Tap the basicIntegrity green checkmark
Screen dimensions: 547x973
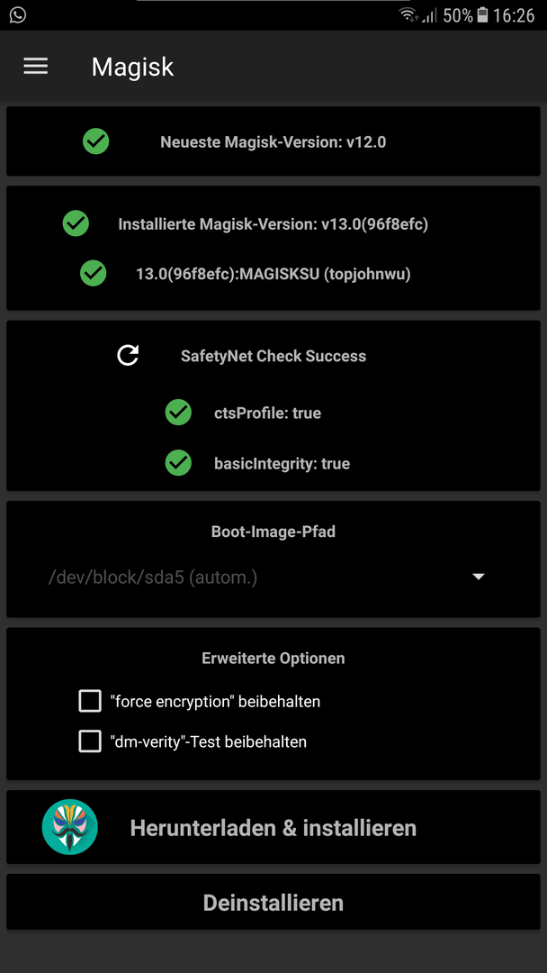pos(178,463)
